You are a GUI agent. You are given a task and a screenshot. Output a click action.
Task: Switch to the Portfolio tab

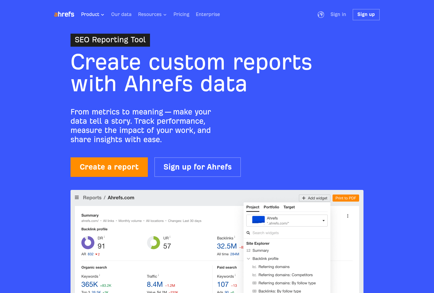[x=271, y=207]
